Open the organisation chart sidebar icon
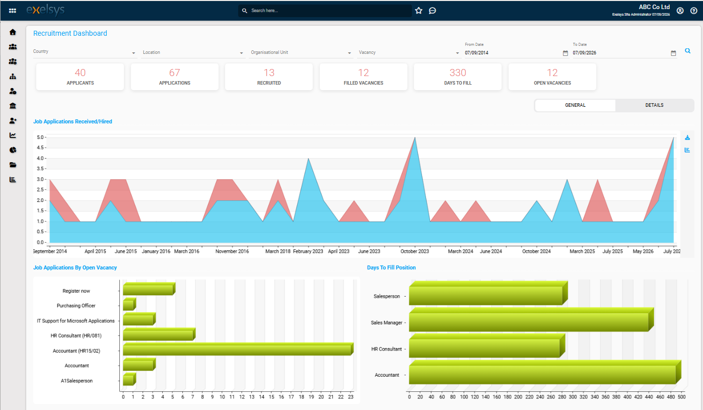703x410 pixels. [x=13, y=77]
